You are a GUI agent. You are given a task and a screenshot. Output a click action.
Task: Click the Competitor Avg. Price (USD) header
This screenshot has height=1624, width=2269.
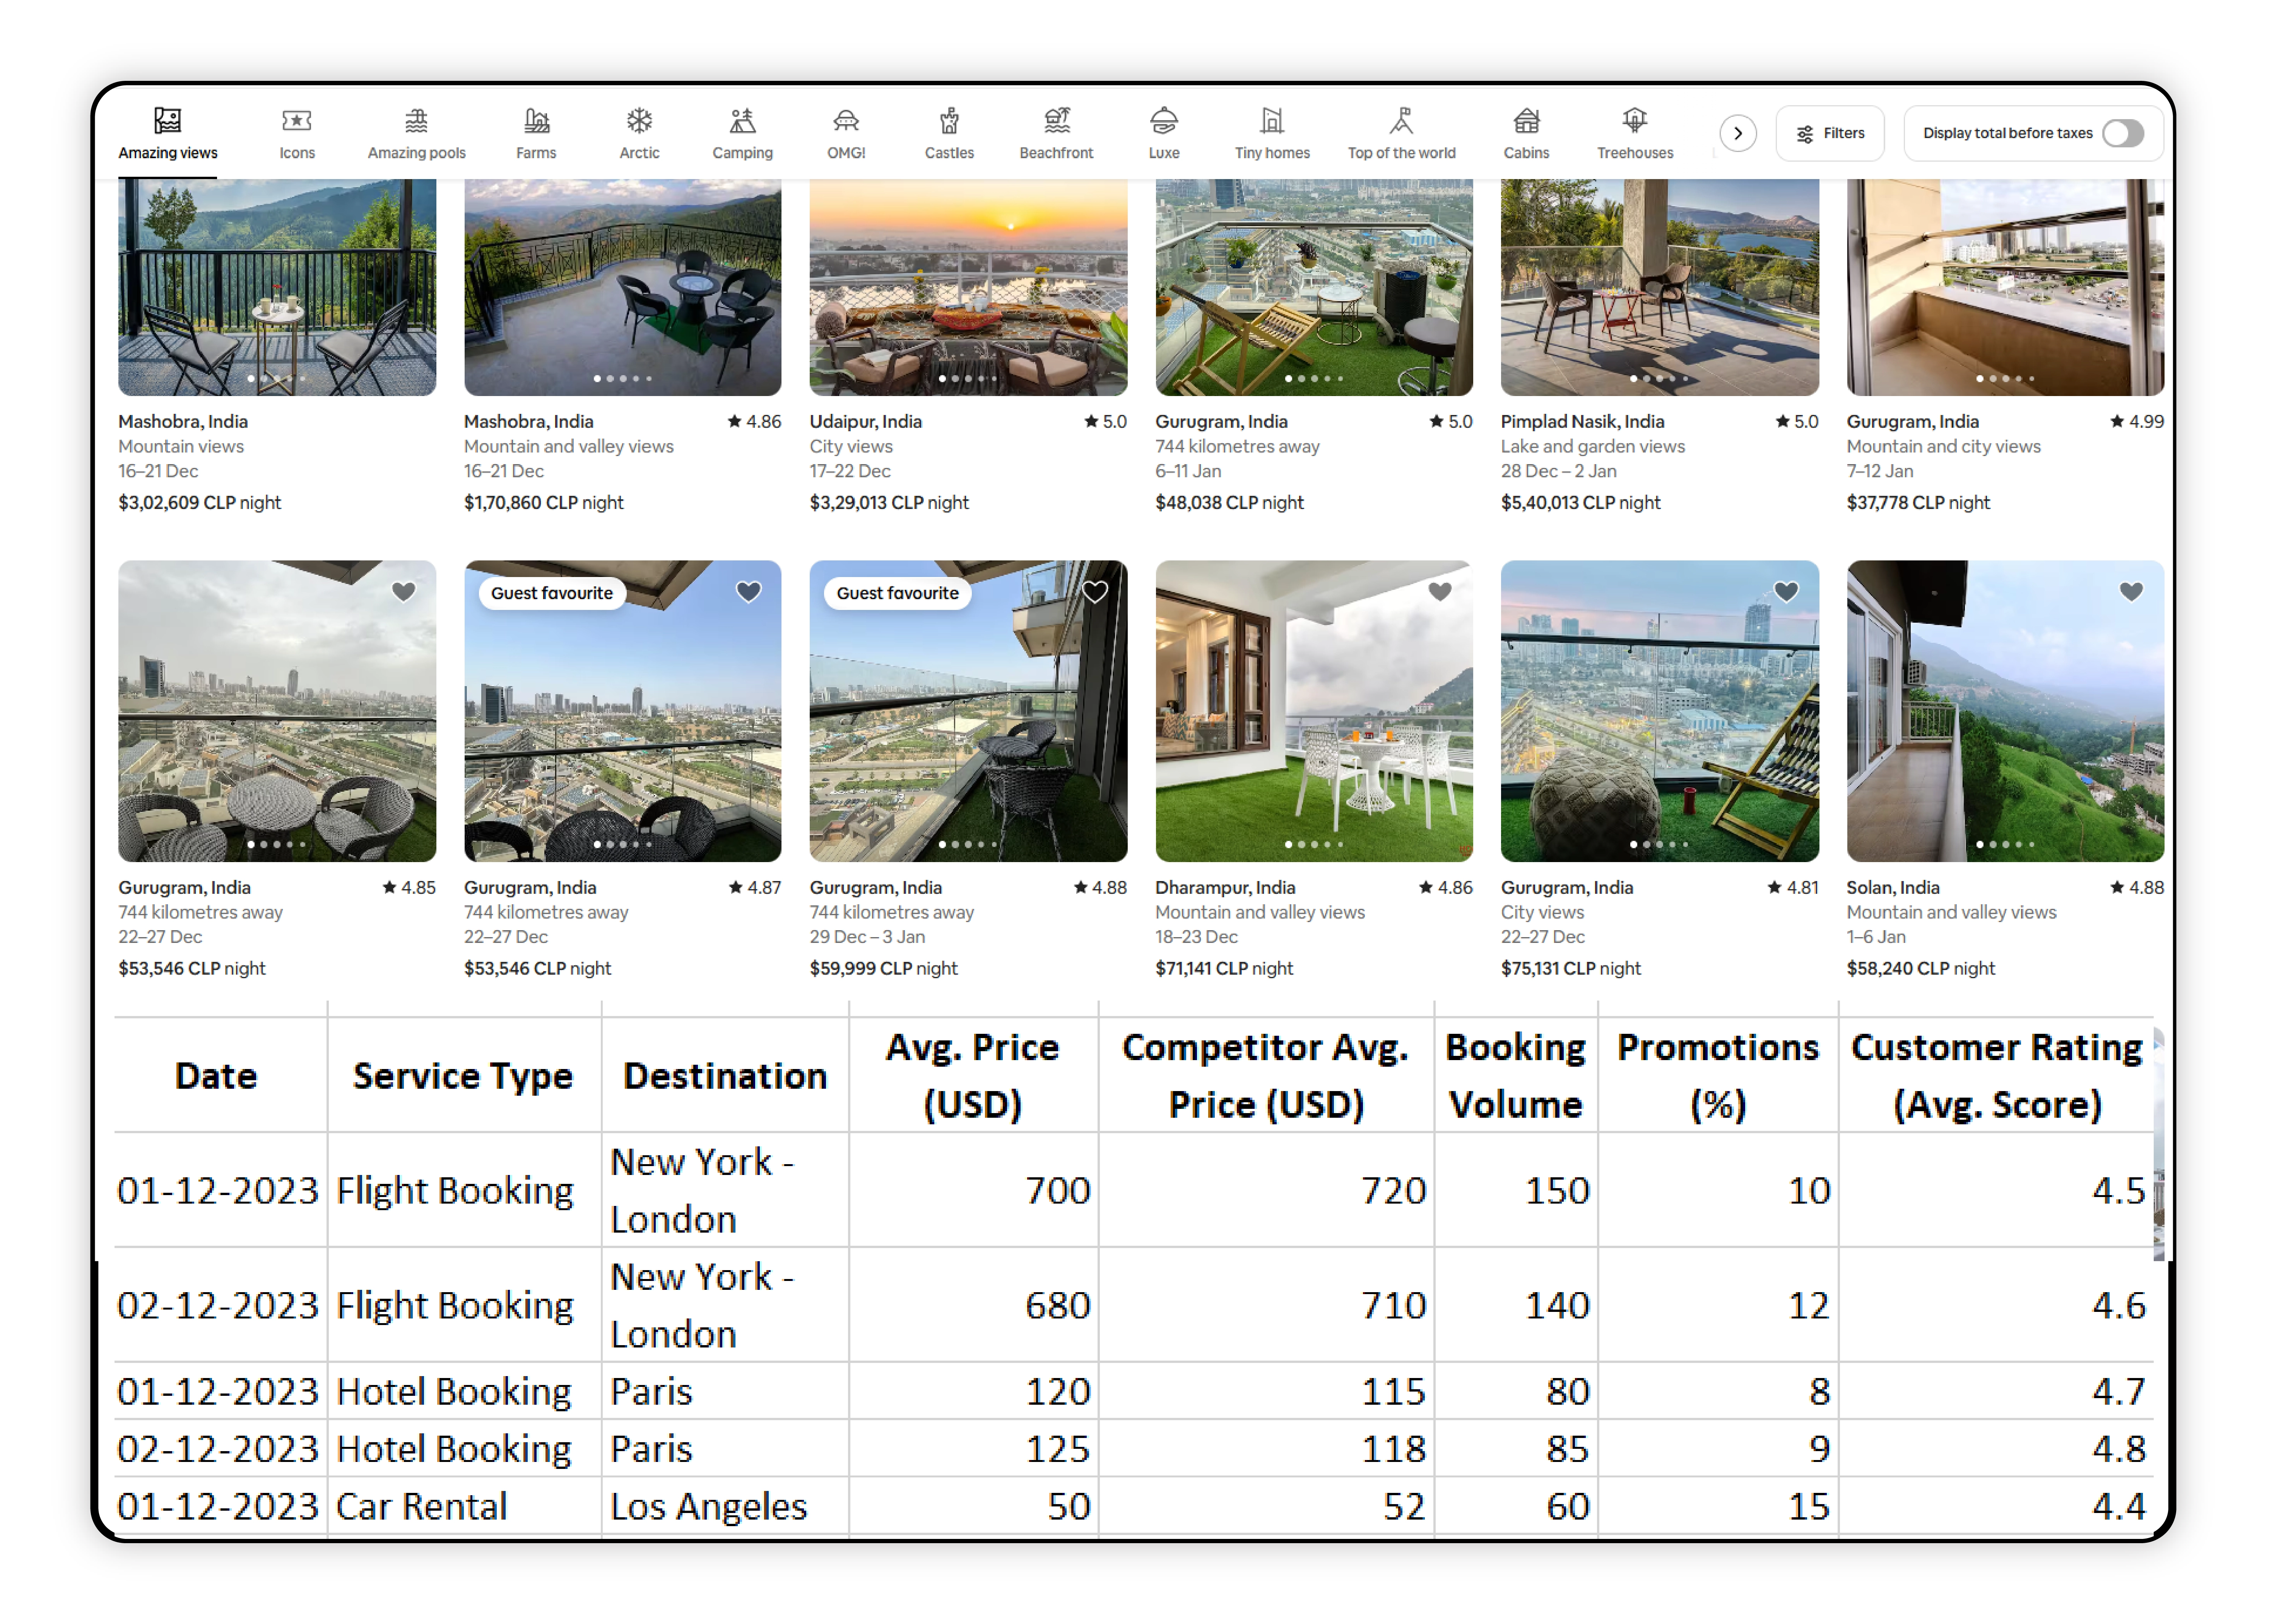tap(1266, 1076)
